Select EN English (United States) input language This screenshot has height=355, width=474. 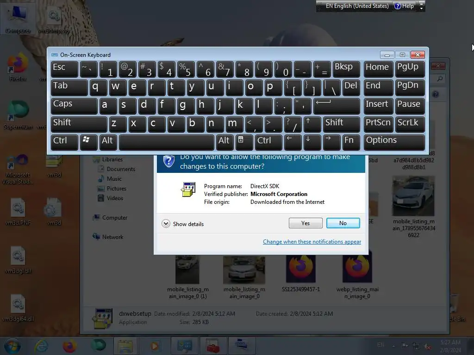[x=357, y=6]
